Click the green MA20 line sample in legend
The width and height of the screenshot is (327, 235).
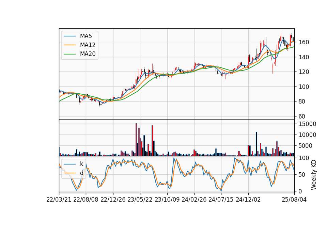coord(69,54)
